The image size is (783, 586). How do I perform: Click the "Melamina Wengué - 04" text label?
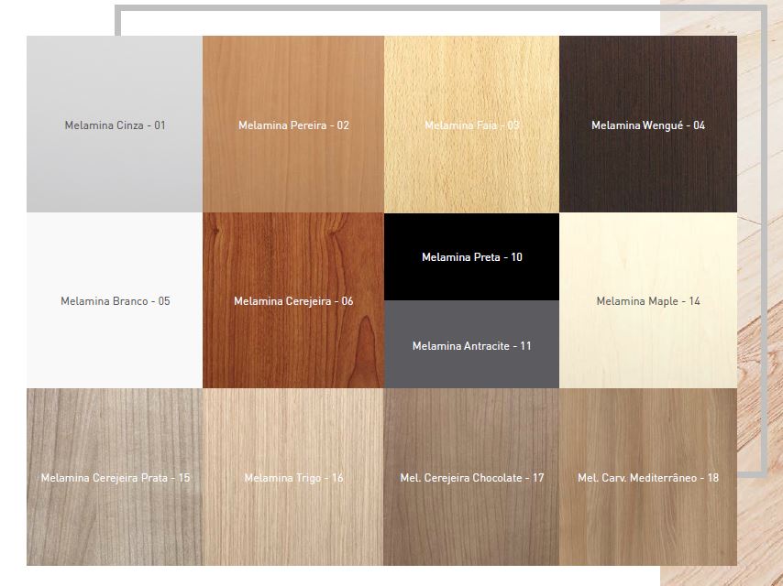pyautogui.click(x=647, y=125)
